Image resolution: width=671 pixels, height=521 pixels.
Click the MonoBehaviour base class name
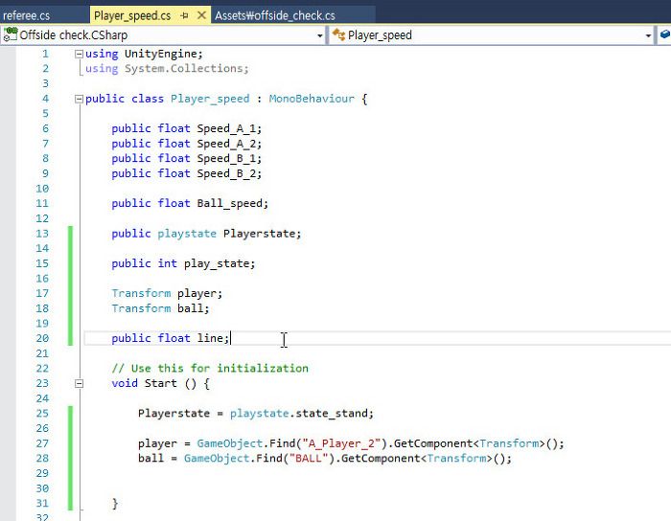tap(312, 99)
